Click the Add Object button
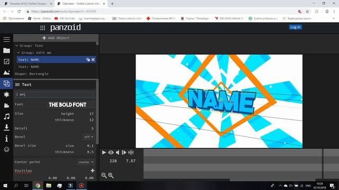Viewport: 339px width, 190px height. click(56, 38)
